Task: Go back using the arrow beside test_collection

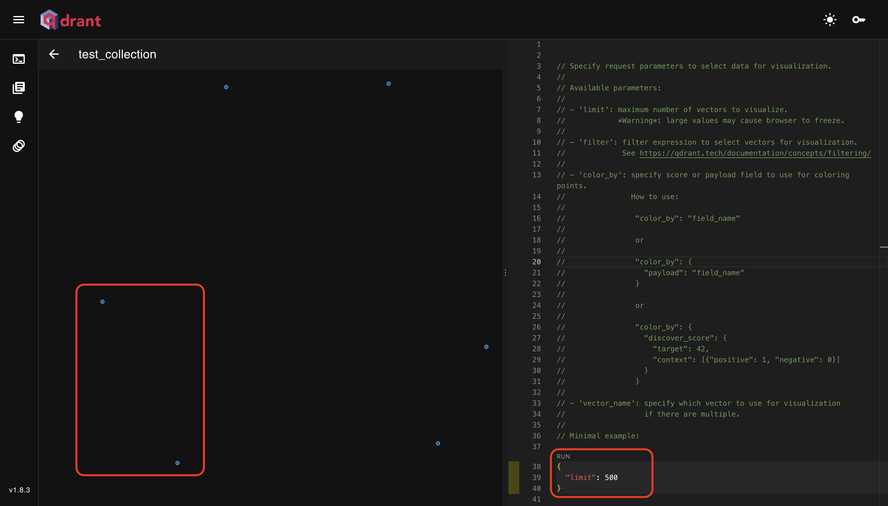Action: (x=54, y=54)
